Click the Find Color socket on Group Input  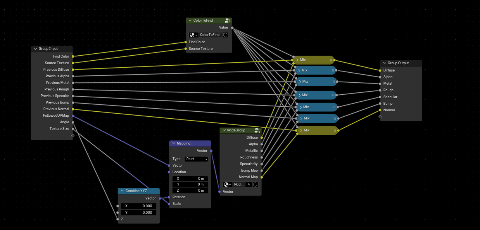click(x=73, y=56)
